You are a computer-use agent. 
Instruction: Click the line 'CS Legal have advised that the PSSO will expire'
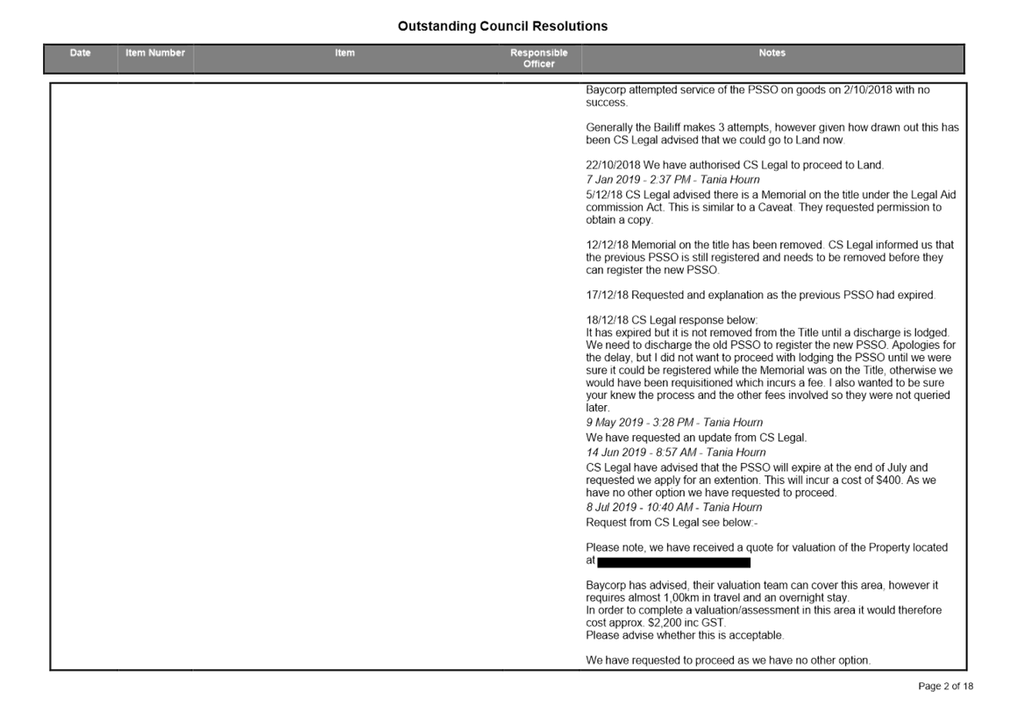[x=757, y=467]
